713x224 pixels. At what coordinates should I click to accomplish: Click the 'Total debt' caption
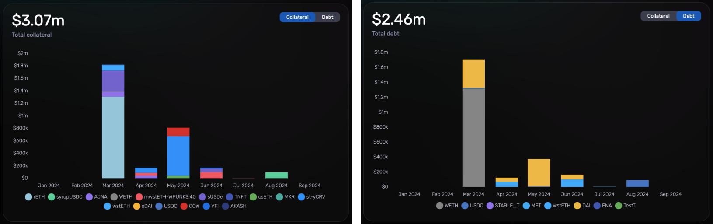[386, 34]
